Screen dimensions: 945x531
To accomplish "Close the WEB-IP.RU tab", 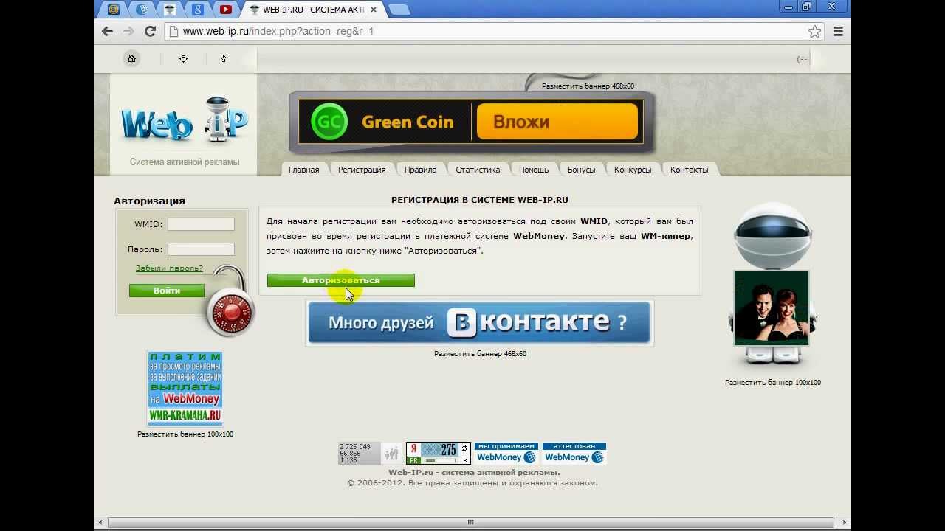I will [x=375, y=10].
